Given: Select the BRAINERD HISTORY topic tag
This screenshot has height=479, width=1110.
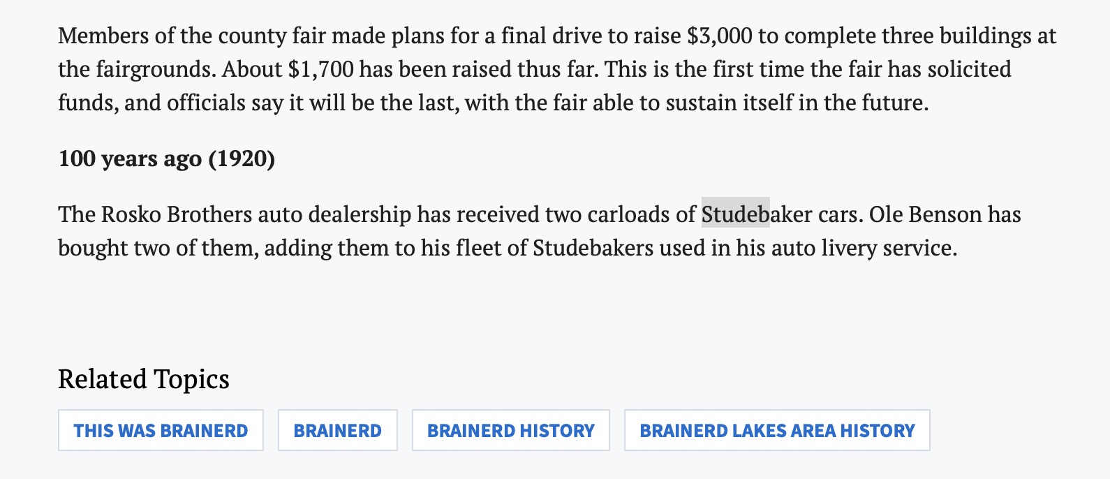Looking at the screenshot, I should coord(511,430).
